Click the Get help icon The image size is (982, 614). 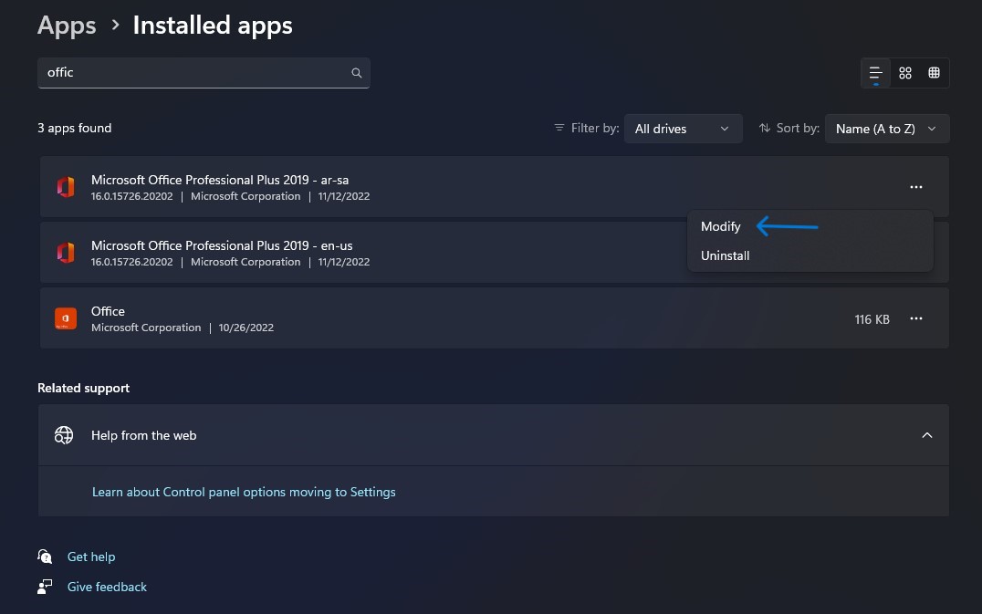point(45,557)
